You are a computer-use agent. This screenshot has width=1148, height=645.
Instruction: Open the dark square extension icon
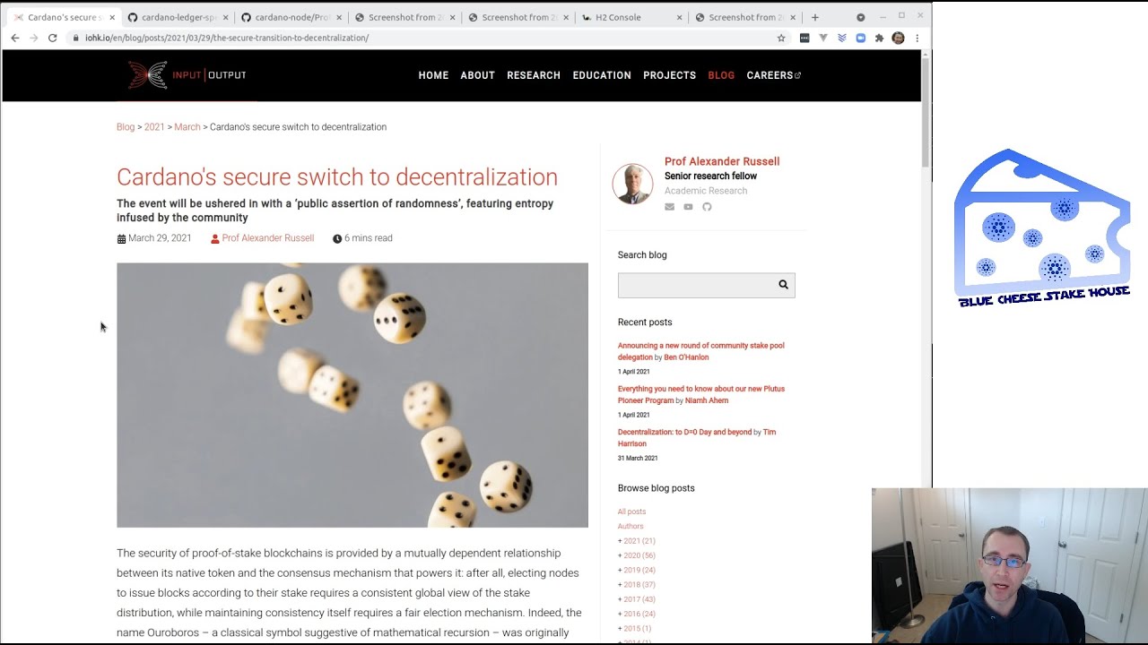pos(804,38)
